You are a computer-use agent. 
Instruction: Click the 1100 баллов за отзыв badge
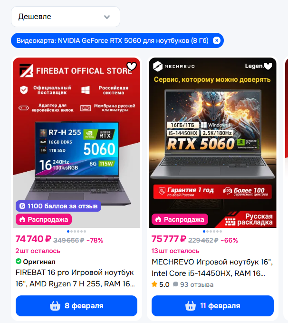click(58, 206)
